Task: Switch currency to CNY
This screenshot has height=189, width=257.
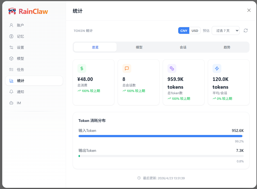Action: [183, 30]
